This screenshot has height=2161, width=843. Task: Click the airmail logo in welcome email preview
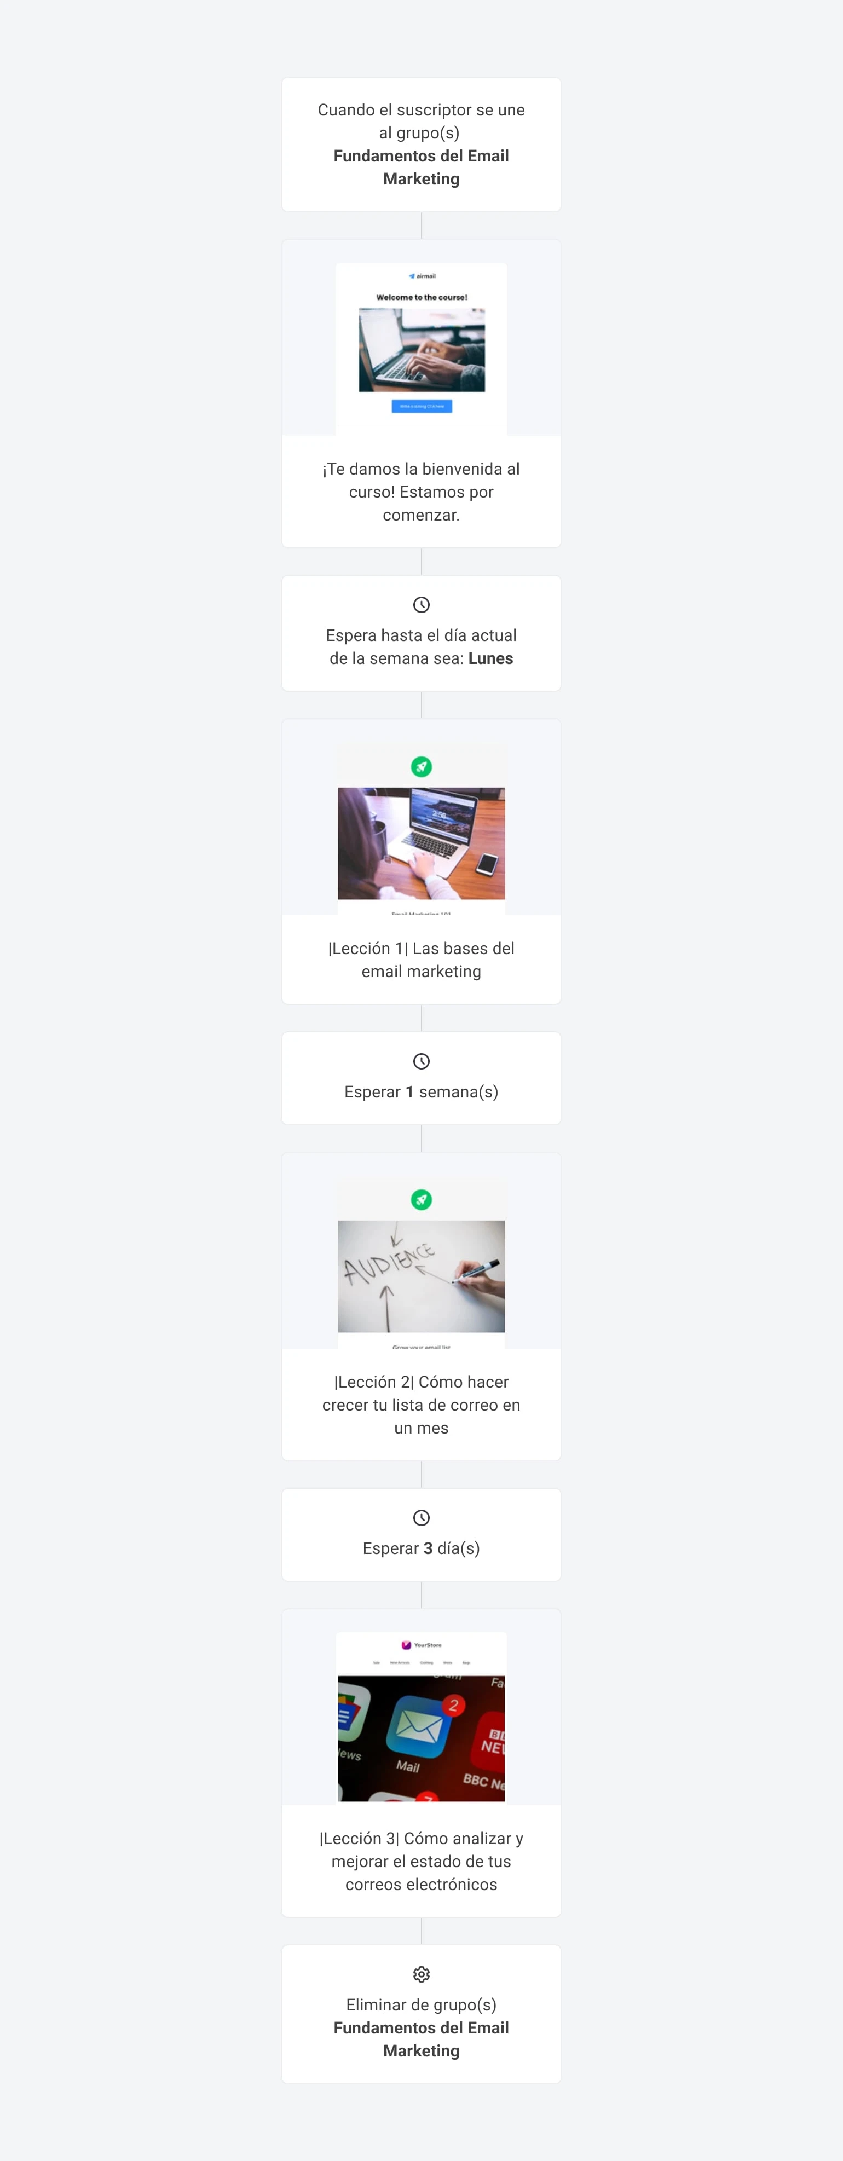(x=422, y=276)
